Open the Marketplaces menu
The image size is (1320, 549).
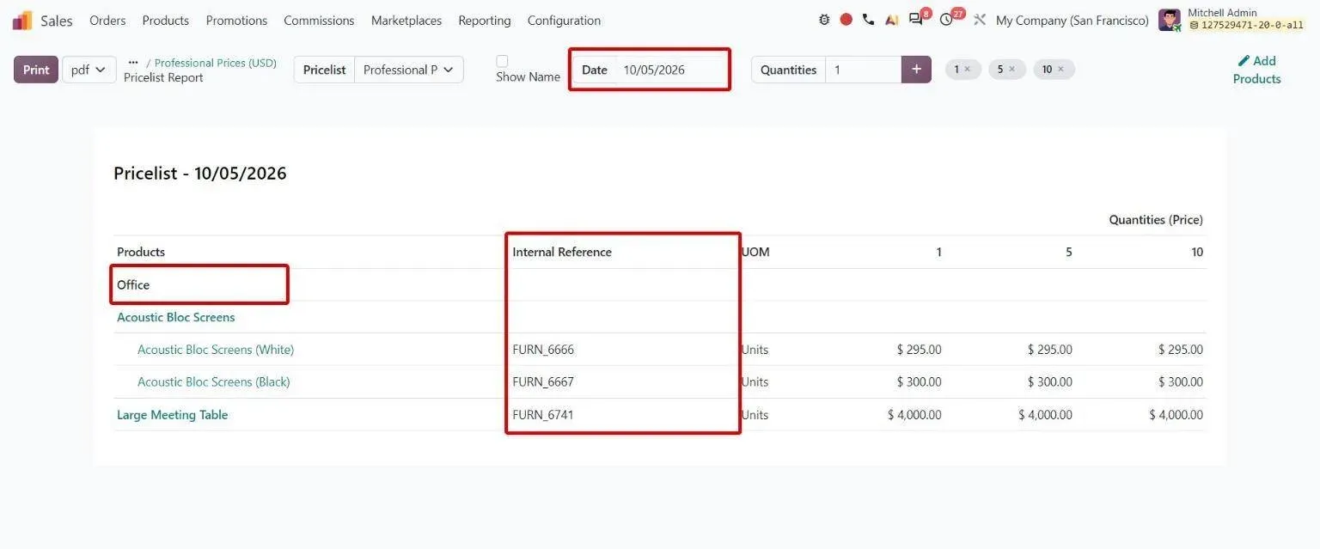406,20
